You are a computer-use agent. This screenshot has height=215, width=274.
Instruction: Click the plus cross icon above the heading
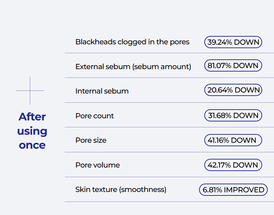pos(30,91)
